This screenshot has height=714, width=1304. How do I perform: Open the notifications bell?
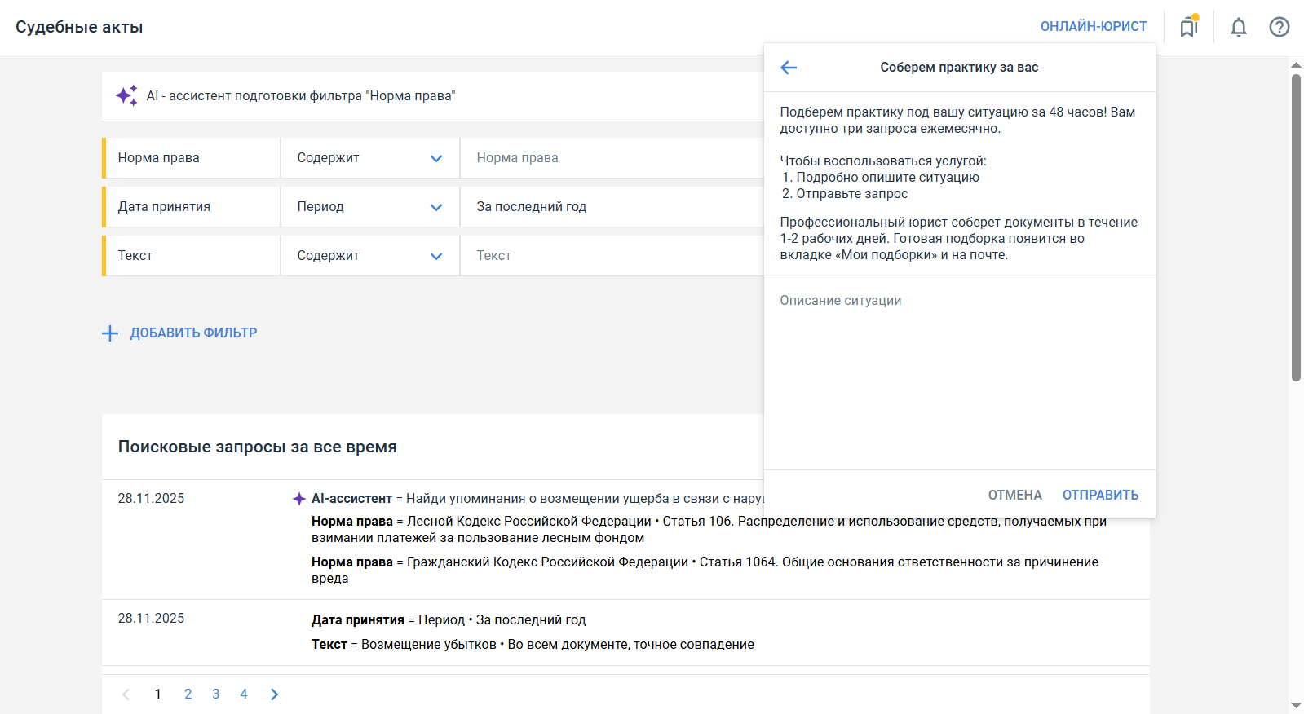click(1238, 28)
